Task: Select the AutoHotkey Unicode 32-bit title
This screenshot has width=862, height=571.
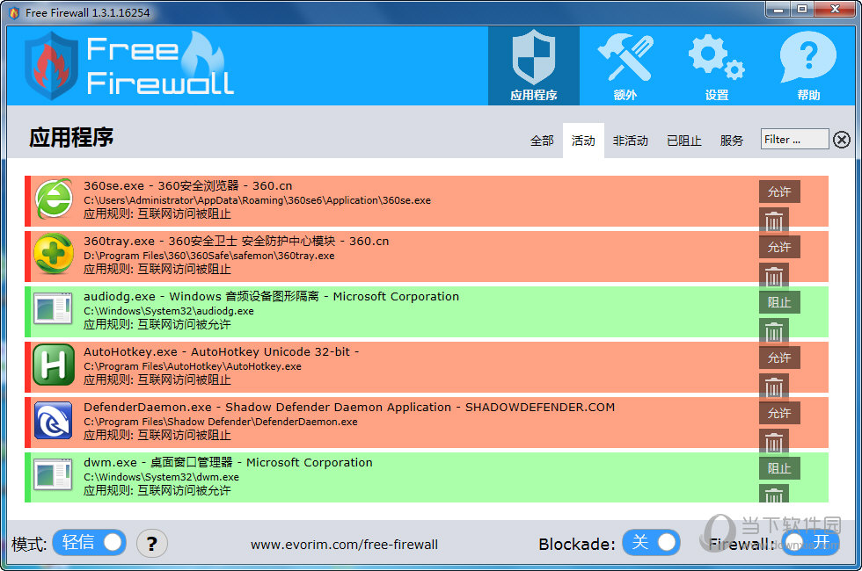Action: point(221,352)
